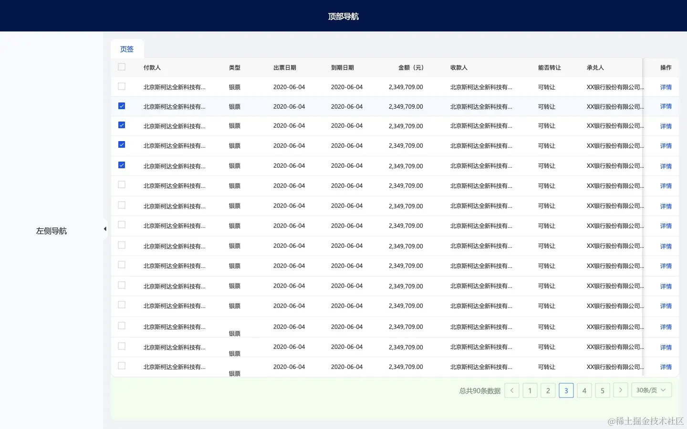This screenshot has height=429, width=687.
Task: Switch to the 页签 tab
Action: click(x=127, y=49)
